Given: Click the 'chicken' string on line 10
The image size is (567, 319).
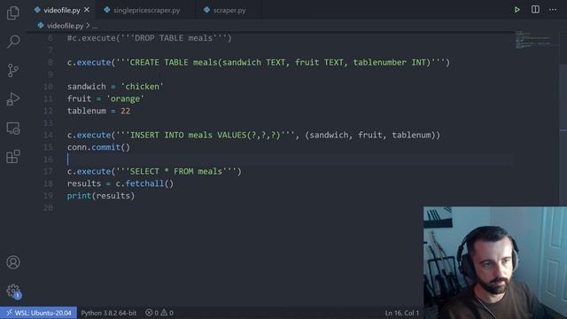Looking at the screenshot, I should [142, 87].
